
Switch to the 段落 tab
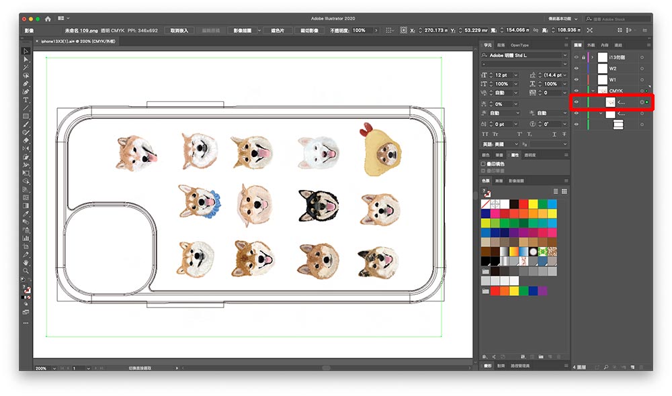pyautogui.click(x=501, y=45)
